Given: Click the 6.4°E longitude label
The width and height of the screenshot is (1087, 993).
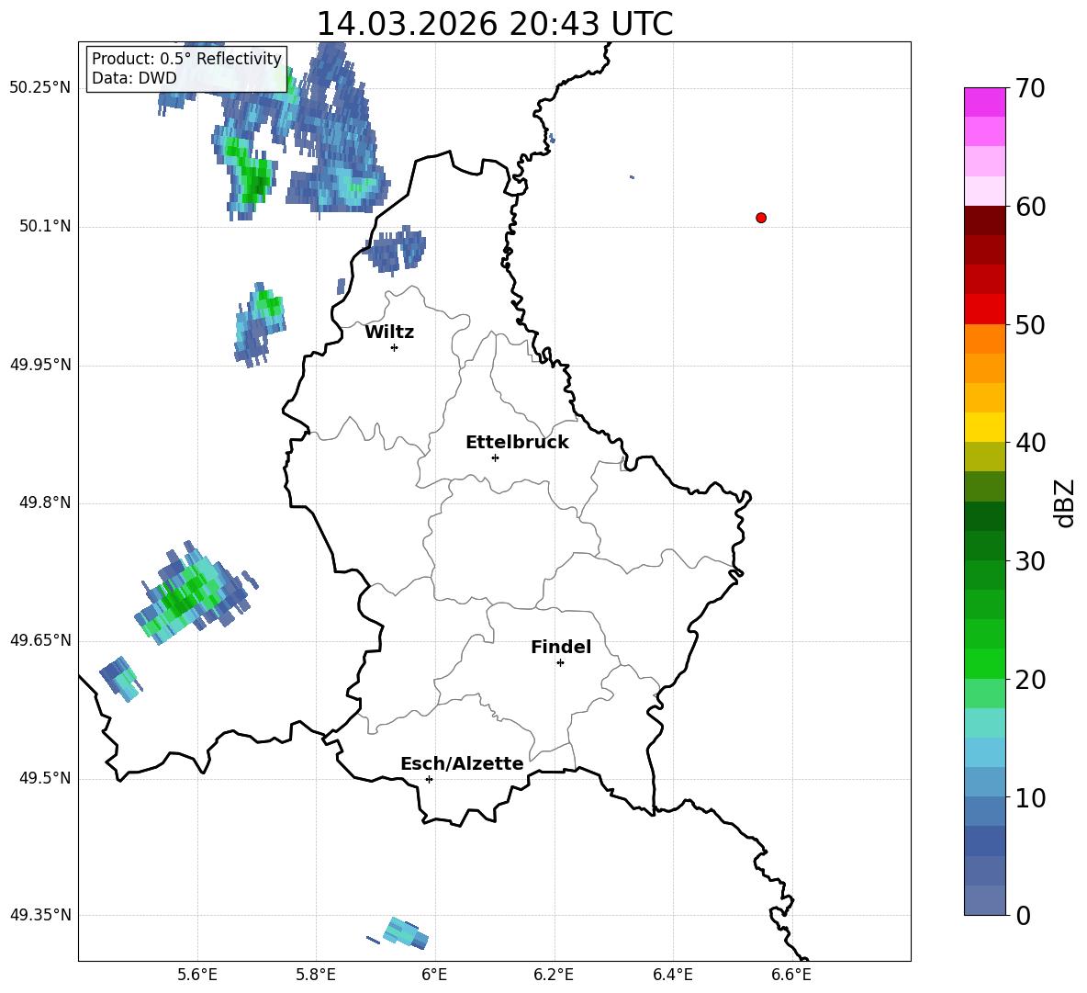Looking at the screenshot, I should click(672, 975).
